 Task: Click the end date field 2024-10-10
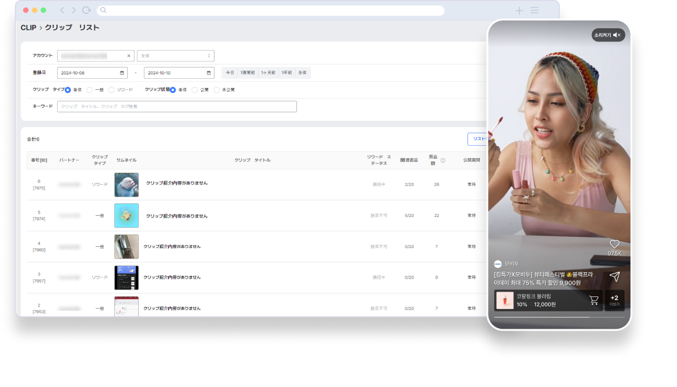(x=179, y=73)
